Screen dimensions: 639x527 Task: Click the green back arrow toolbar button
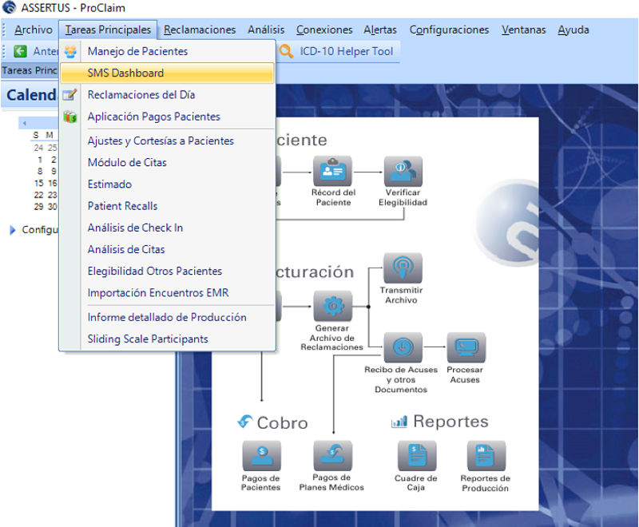pyautogui.click(x=21, y=52)
